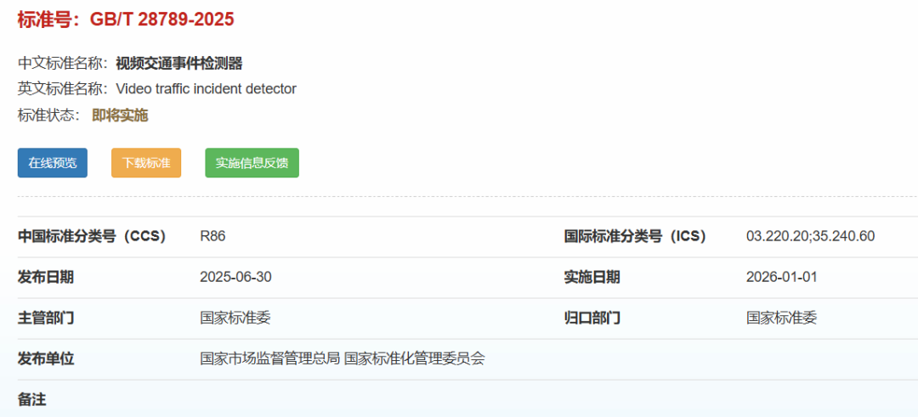Click the 标准状态 label text
This screenshot has width=918, height=417.
pyautogui.click(x=48, y=116)
